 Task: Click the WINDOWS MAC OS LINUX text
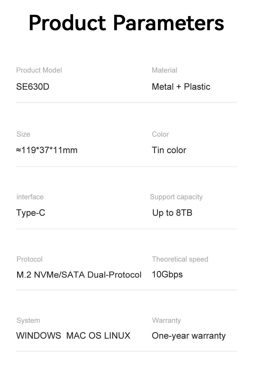coord(73,336)
